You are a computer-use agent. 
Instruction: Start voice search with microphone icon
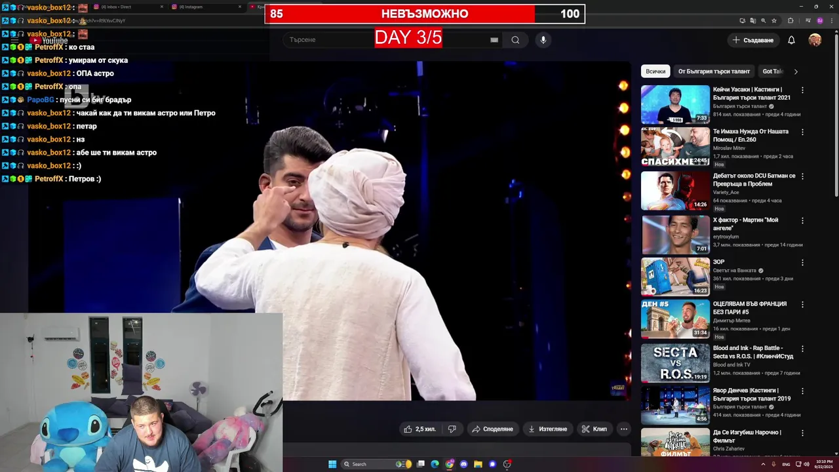pyautogui.click(x=543, y=40)
